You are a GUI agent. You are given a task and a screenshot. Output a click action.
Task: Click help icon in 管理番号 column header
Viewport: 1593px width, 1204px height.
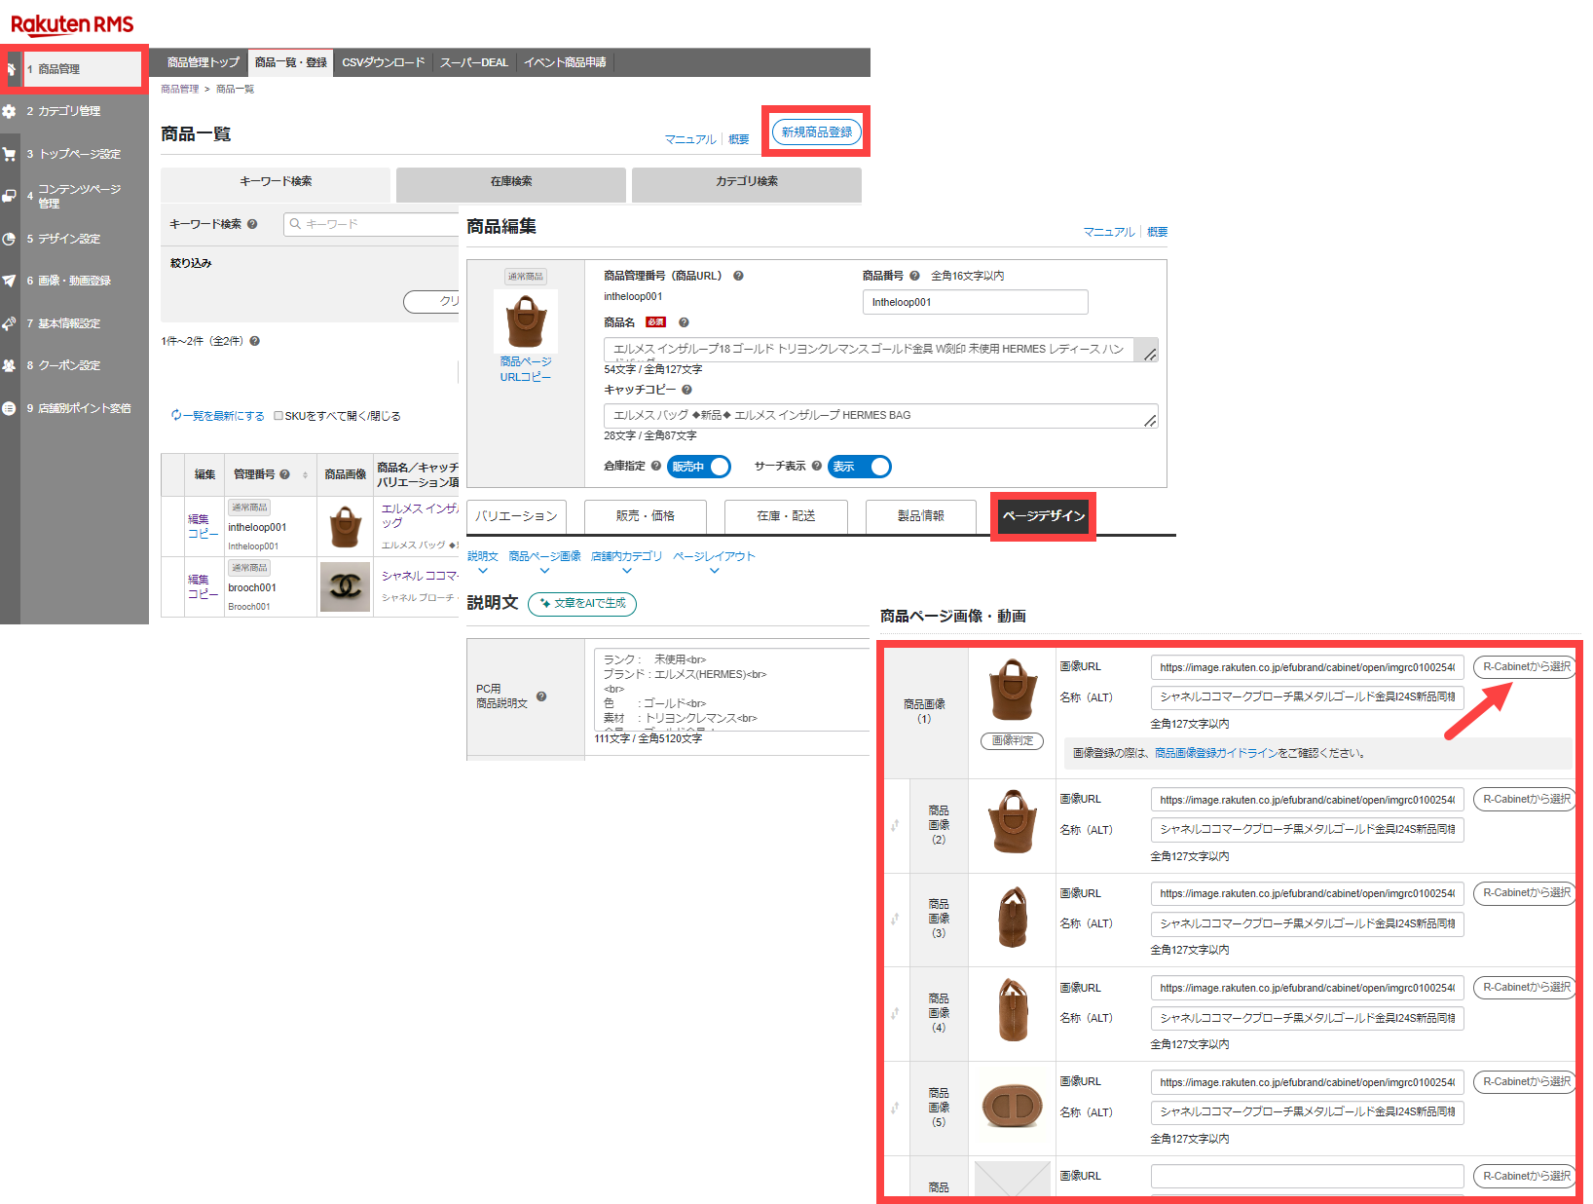pos(284,474)
